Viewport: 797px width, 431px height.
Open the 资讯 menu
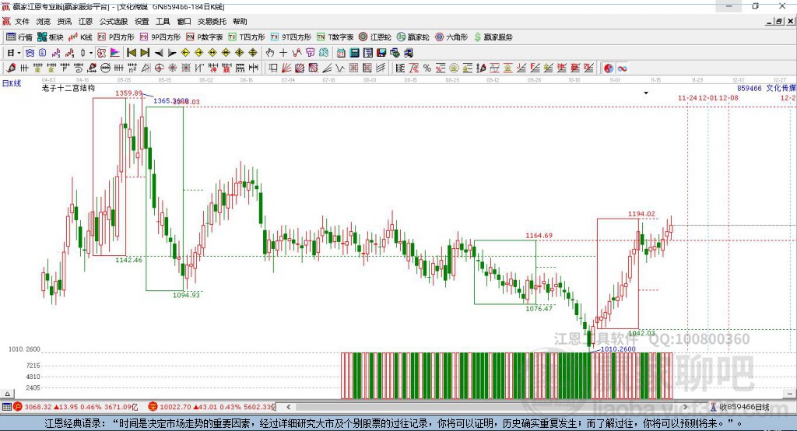point(64,21)
